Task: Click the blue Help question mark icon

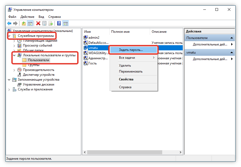Action: [59, 24]
